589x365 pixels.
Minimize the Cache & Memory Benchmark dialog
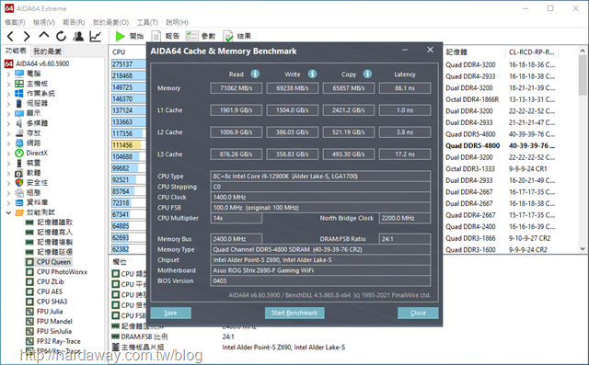[x=405, y=51]
